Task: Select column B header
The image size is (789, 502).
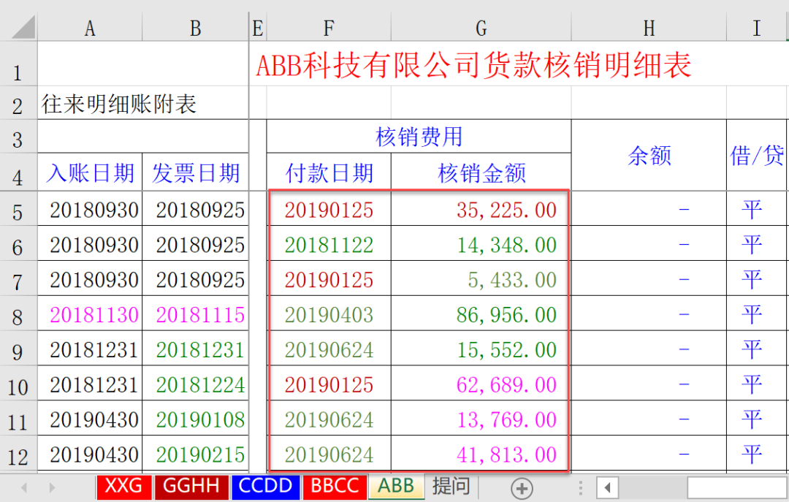Action: click(196, 28)
